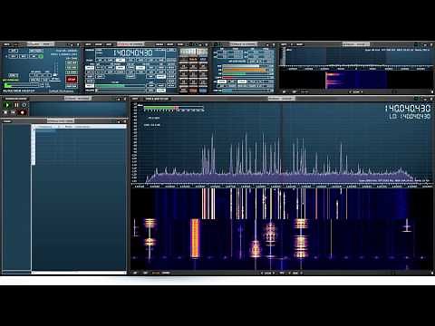
Task: Start playback with the green play icon
Action: [7, 105]
